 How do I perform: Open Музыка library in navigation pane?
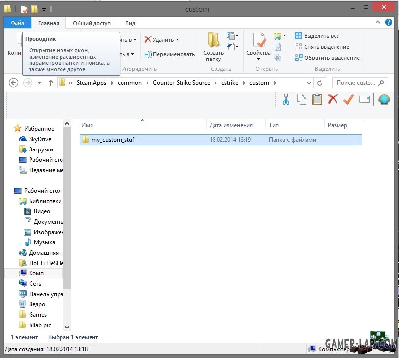tap(39, 242)
